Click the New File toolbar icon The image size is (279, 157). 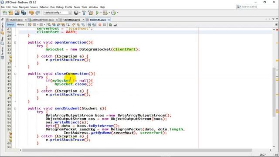pos(5,13)
